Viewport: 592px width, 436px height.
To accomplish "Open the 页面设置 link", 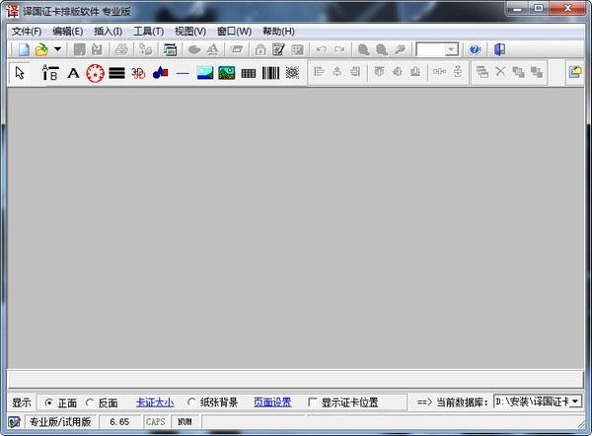I will 271,402.
